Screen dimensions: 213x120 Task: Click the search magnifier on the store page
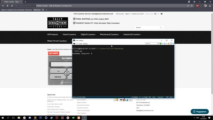[x=161, y=27]
